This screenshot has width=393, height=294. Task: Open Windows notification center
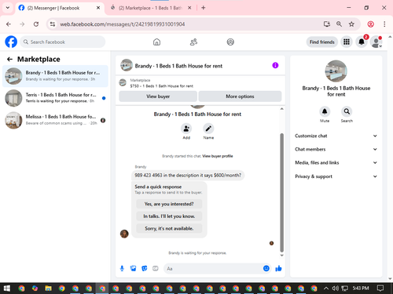(380, 289)
